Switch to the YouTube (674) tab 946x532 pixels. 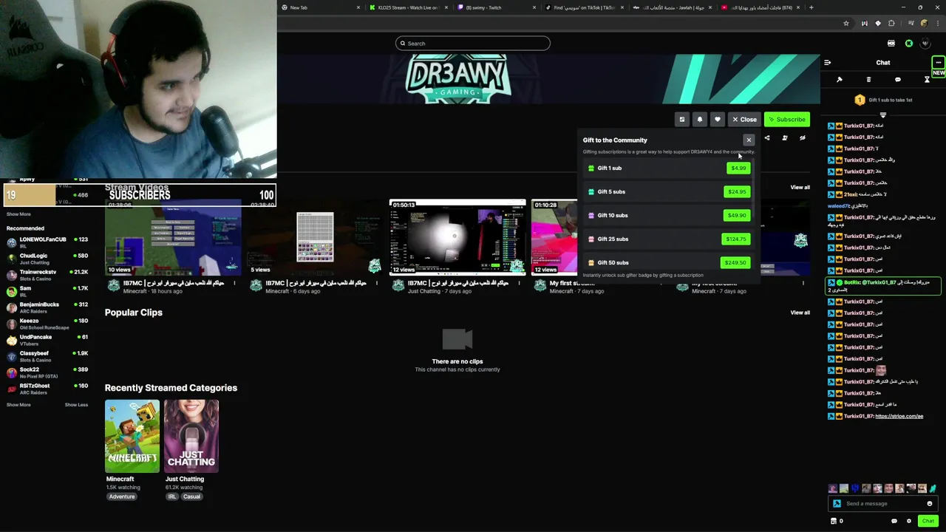click(x=759, y=7)
